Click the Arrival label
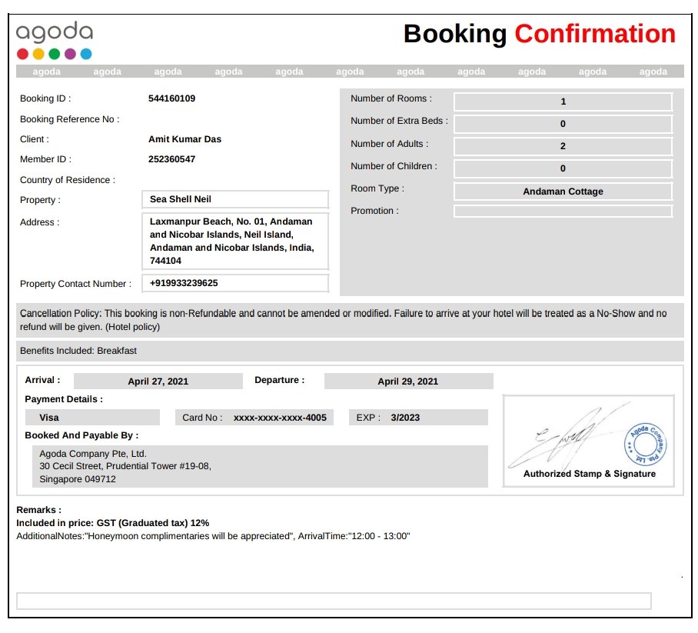 (x=42, y=380)
